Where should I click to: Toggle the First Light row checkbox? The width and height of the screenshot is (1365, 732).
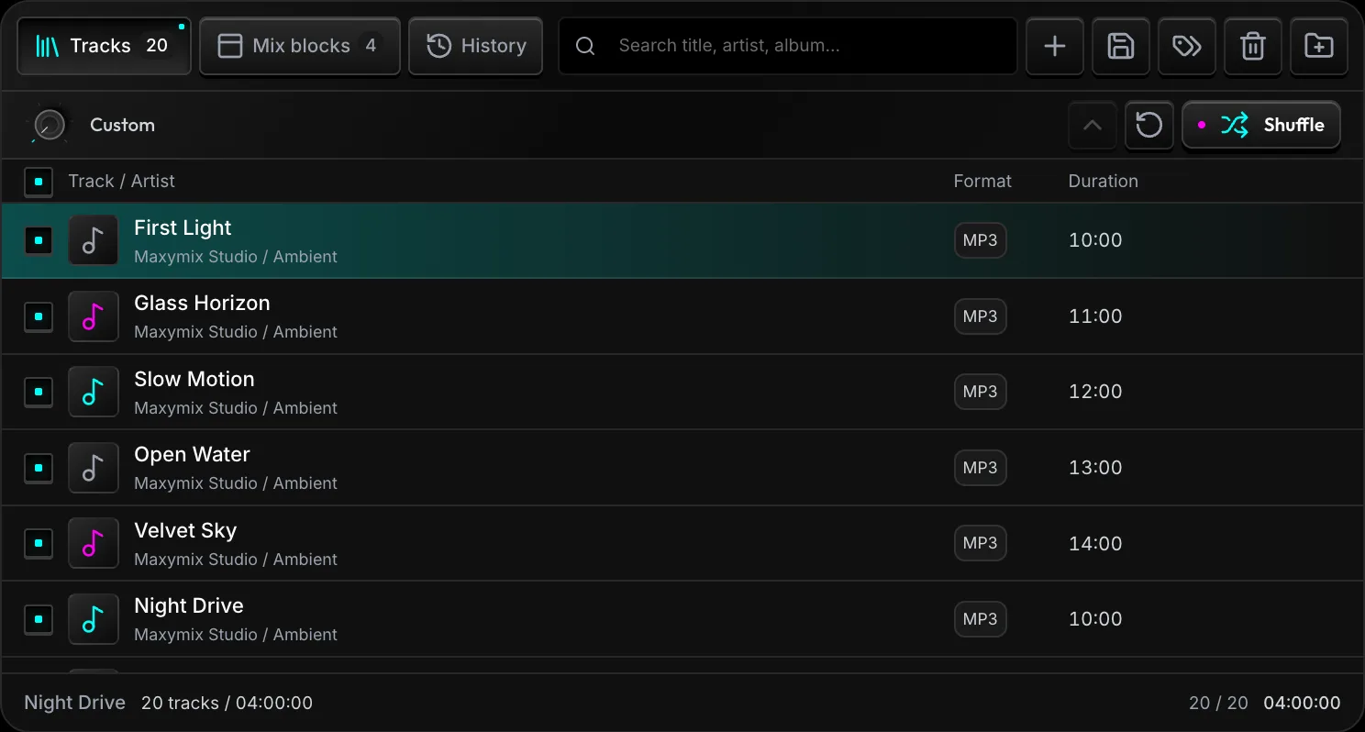(39, 240)
